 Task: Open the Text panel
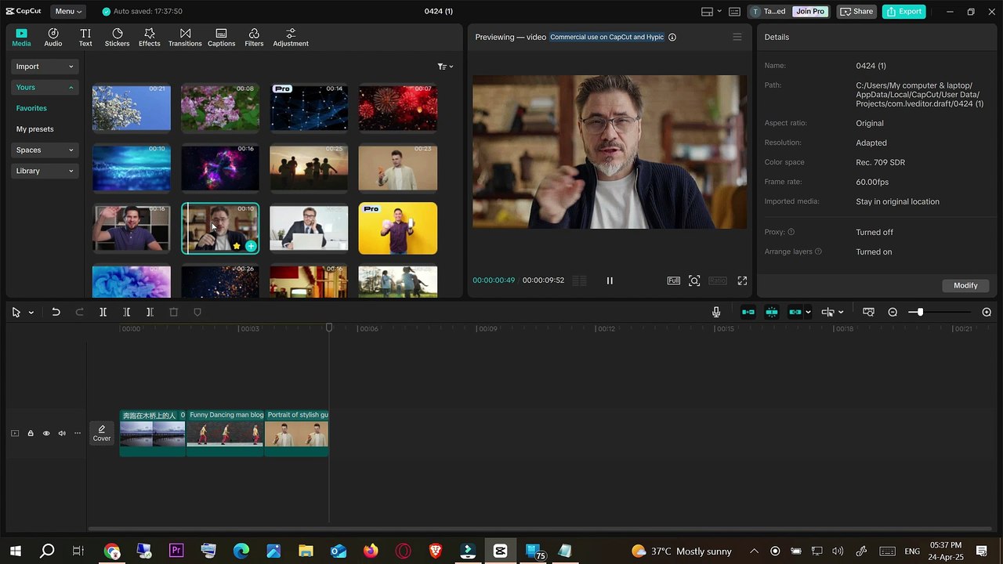coord(85,37)
